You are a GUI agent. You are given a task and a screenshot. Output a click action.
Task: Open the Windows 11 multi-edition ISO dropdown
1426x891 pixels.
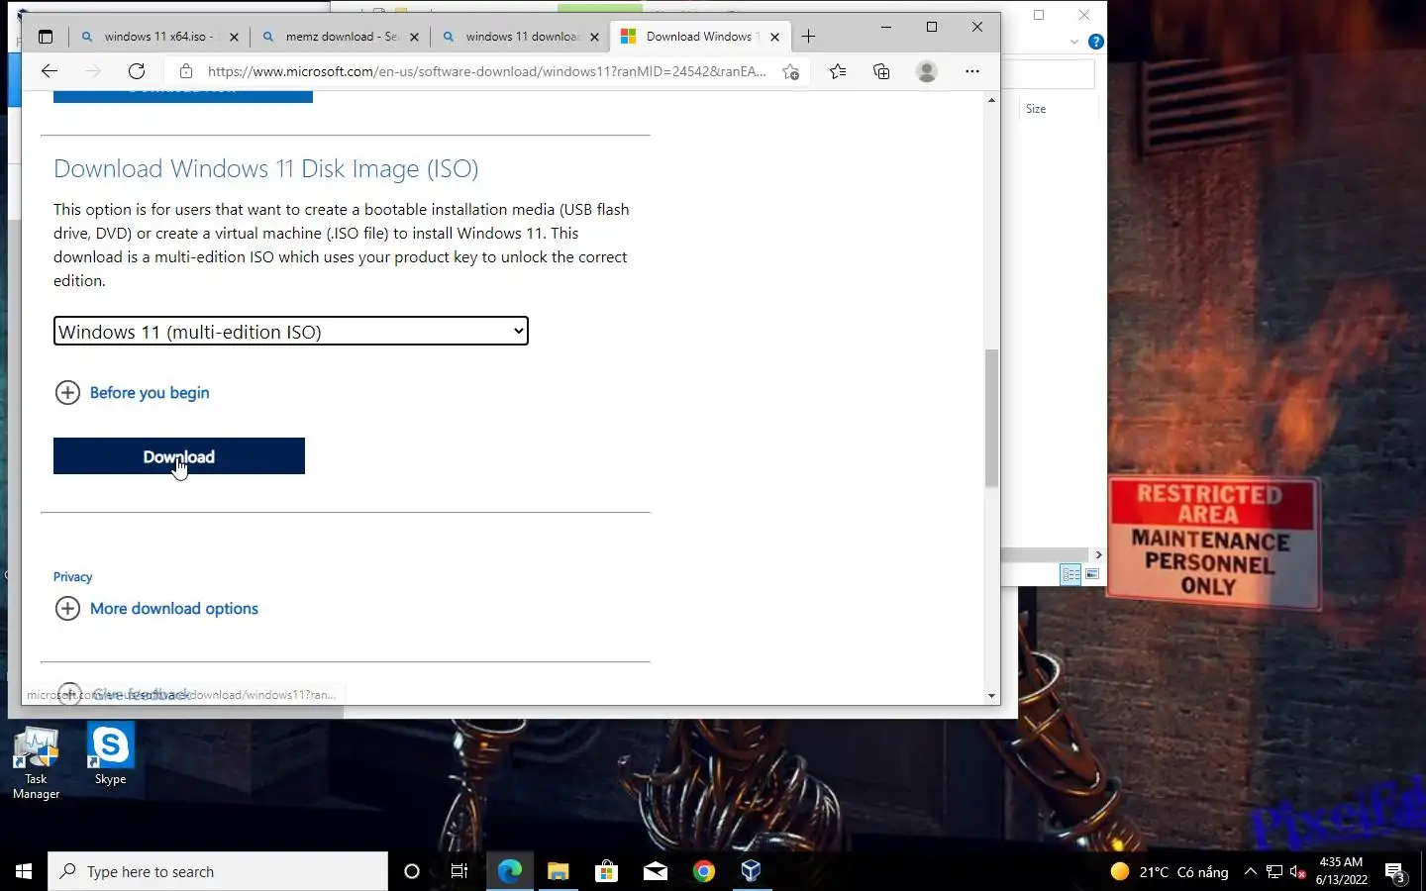[291, 332]
